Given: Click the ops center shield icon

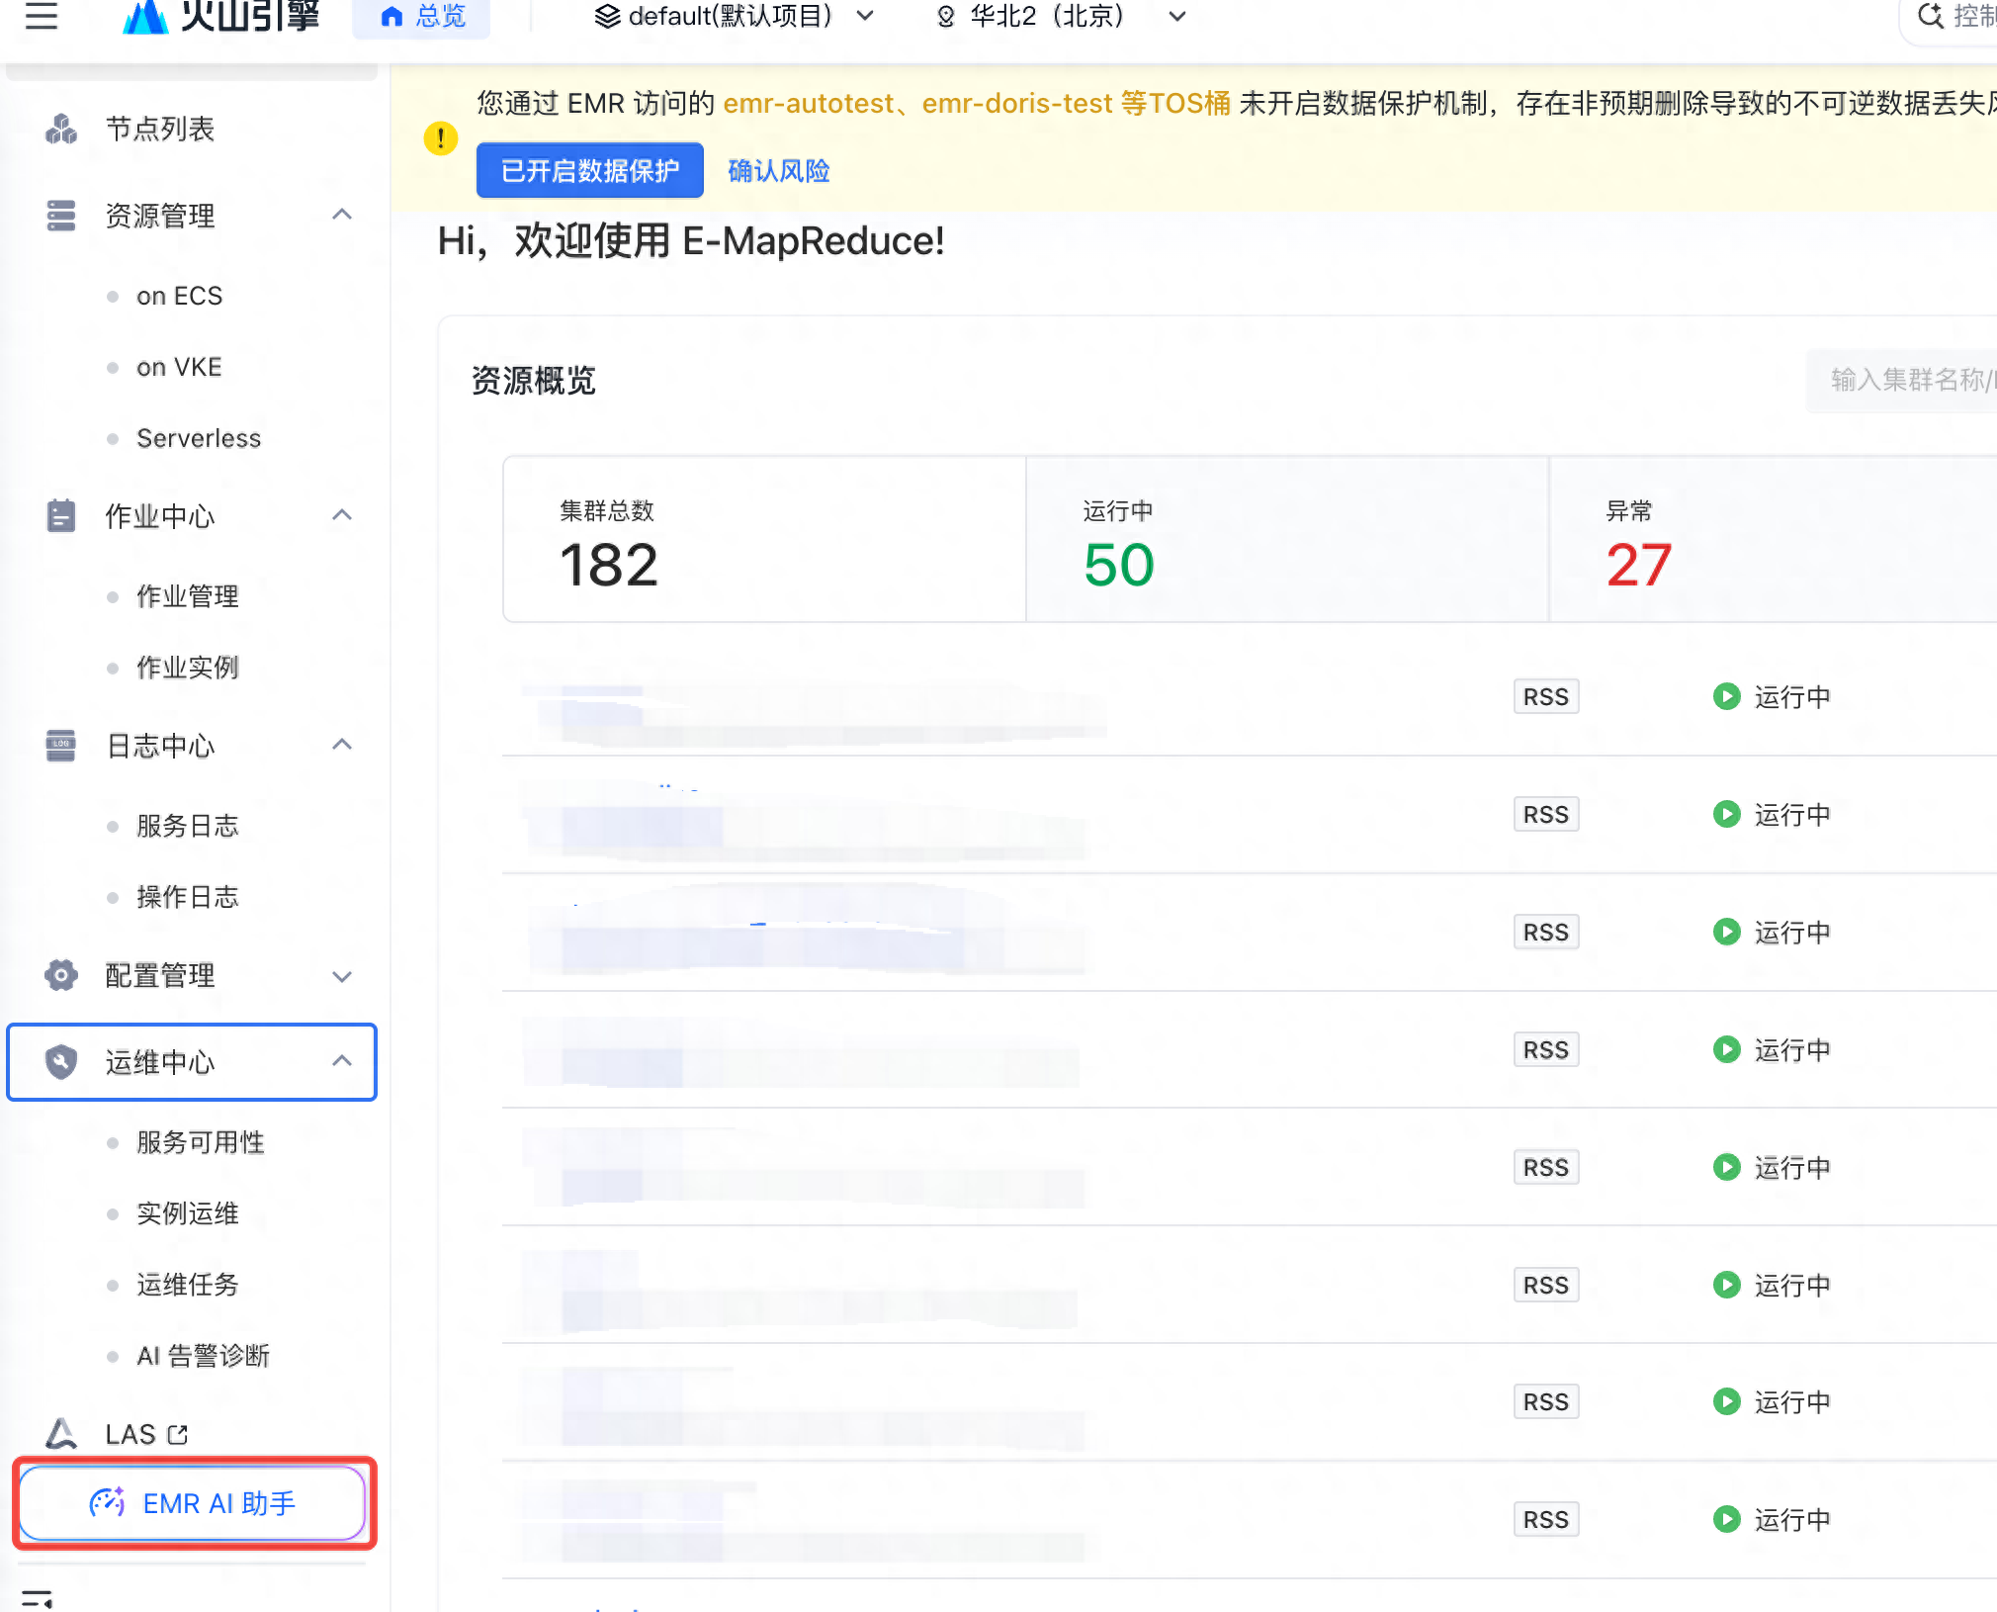Looking at the screenshot, I should click(x=61, y=1062).
